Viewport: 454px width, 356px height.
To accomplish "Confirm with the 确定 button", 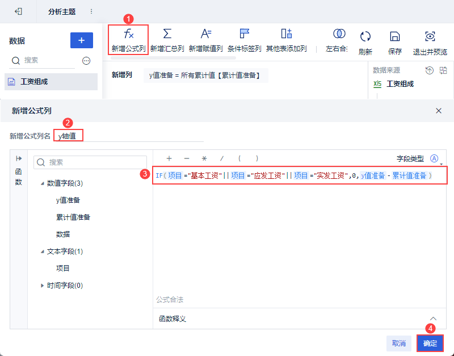I will click(x=430, y=344).
